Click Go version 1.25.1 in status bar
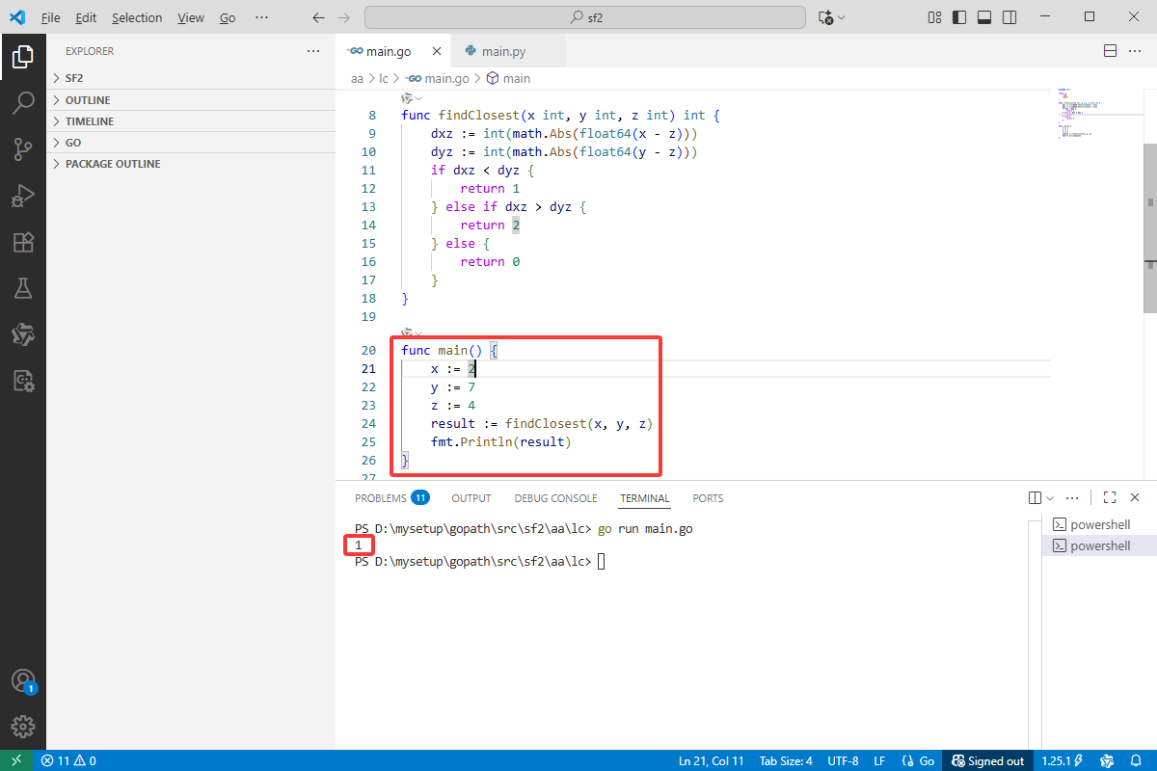This screenshot has width=1157, height=771. (x=1063, y=760)
